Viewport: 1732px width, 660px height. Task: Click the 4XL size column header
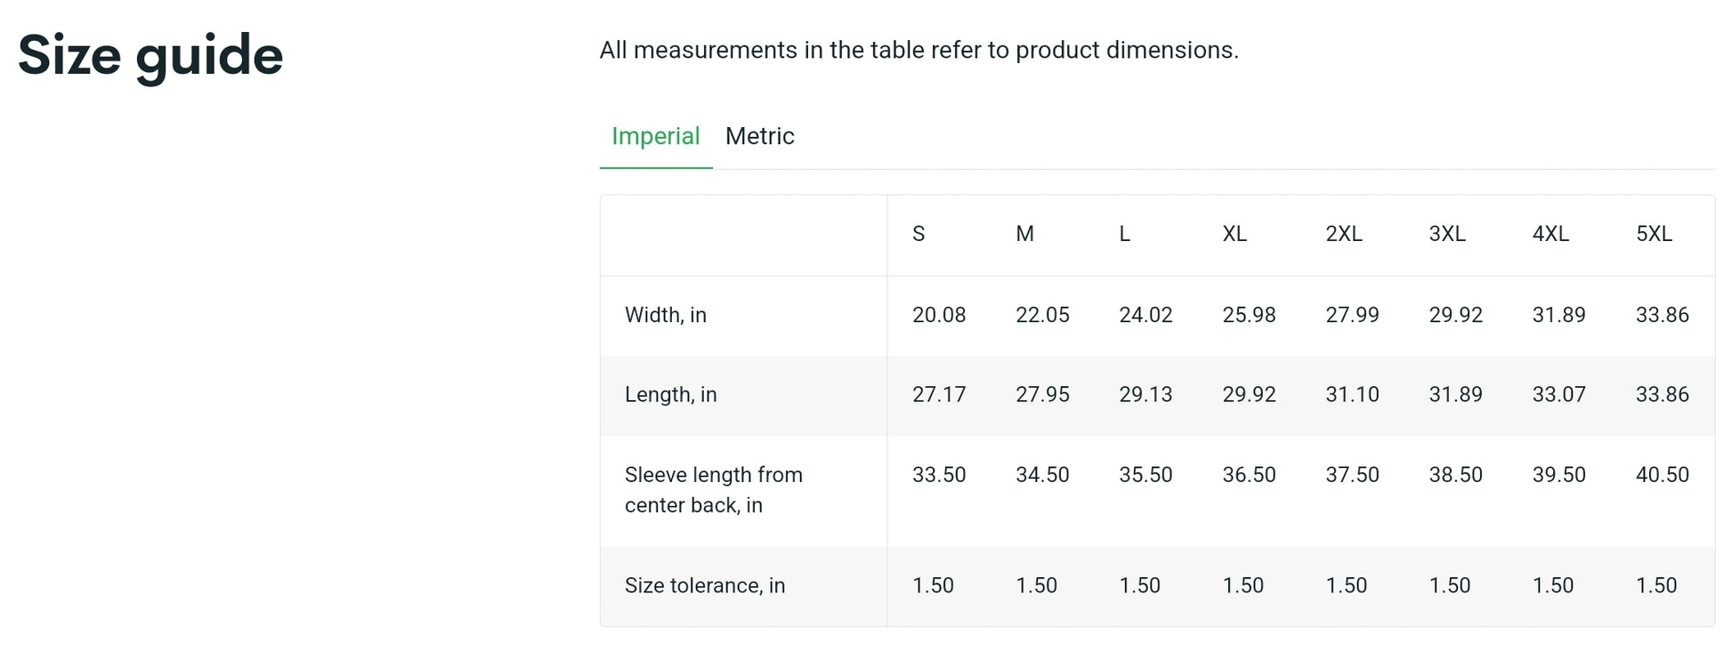1550,234
